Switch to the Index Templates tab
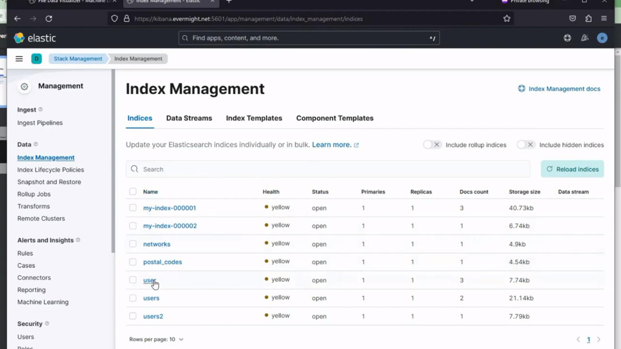This screenshot has width=621, height=349. (x=254, y=118)
